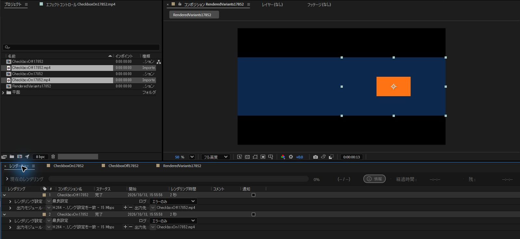This screenshot has width=520, height=239.
Task: Open output file link CheckboxOff17852.mp4
Action: pos(176,208)
